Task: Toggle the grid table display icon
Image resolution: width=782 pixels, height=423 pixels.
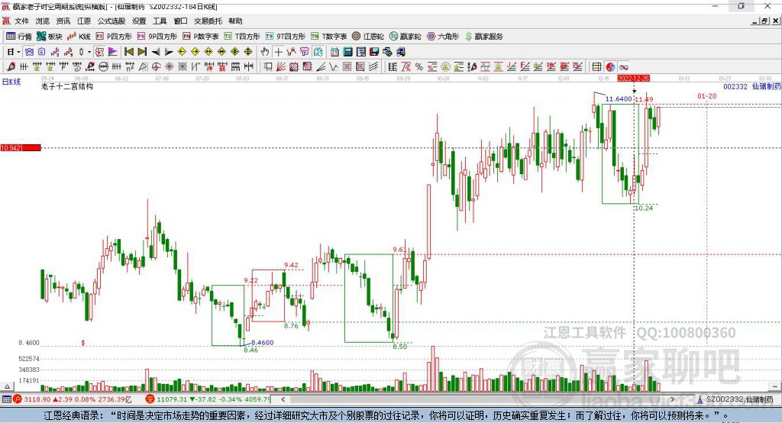Action: 596,66
